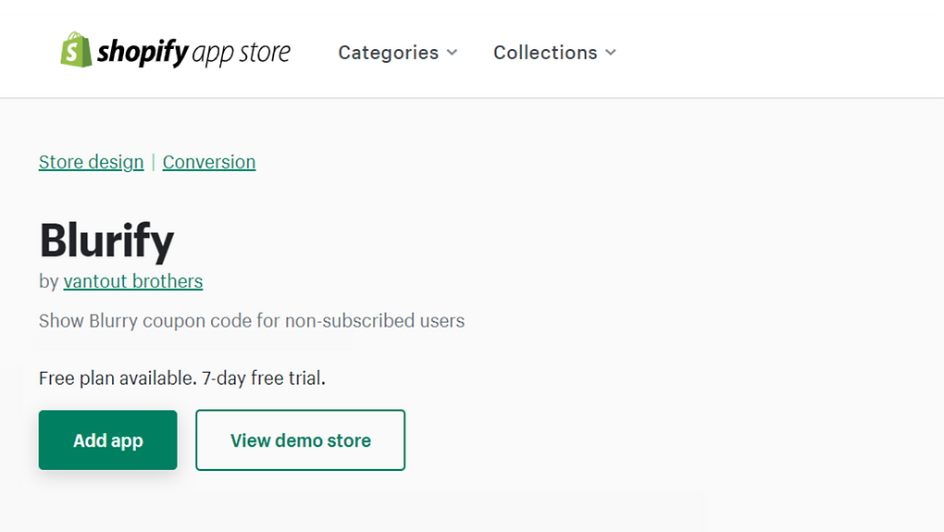The image size is (944, 532).
Task: Click the word "by" before the developer name
Action: coord(49,281)
